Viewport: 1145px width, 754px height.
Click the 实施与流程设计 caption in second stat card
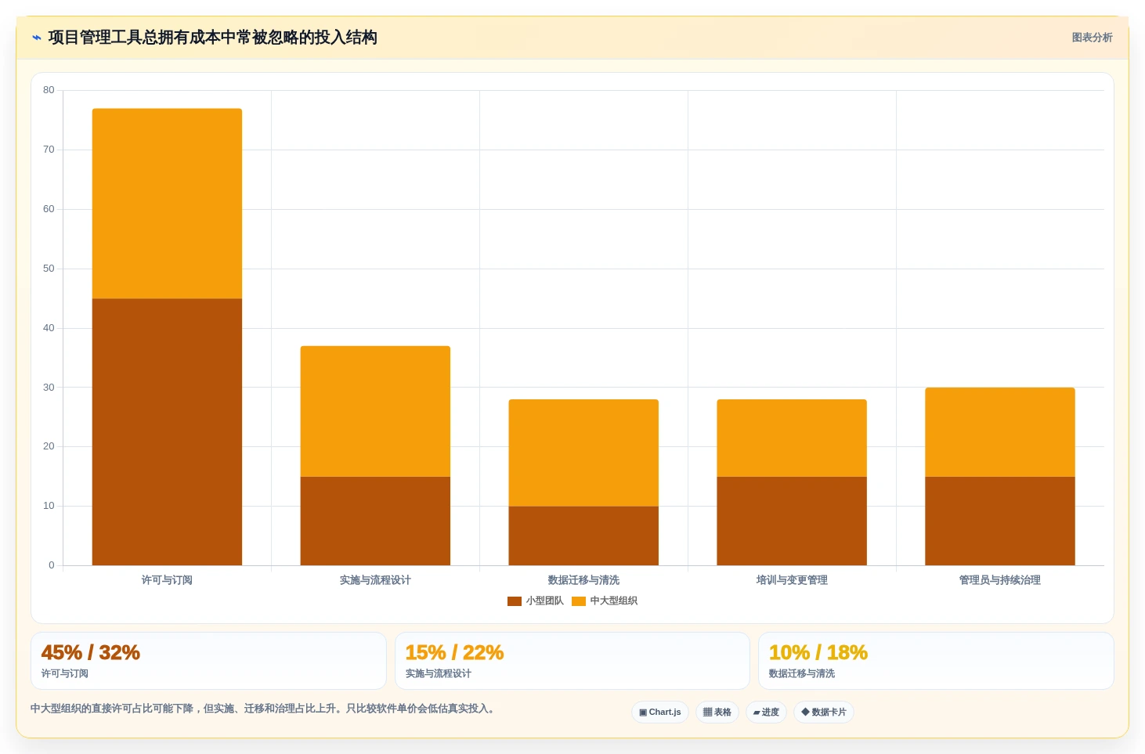439,674
